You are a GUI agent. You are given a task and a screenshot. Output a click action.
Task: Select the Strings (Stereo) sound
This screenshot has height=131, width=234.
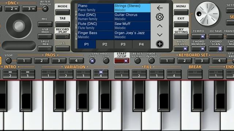(132, 8)
